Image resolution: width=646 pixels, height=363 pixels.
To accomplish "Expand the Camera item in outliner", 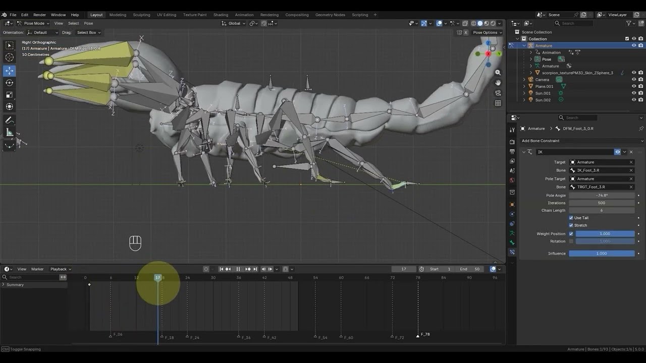I will click(524, 80).
